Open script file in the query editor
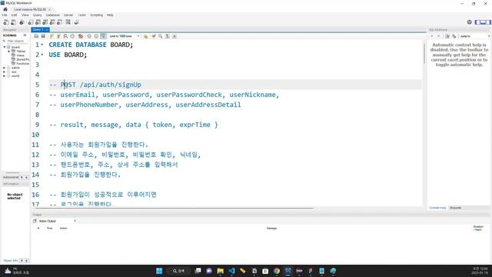This screenshot has height=277, width=492. 36,36
